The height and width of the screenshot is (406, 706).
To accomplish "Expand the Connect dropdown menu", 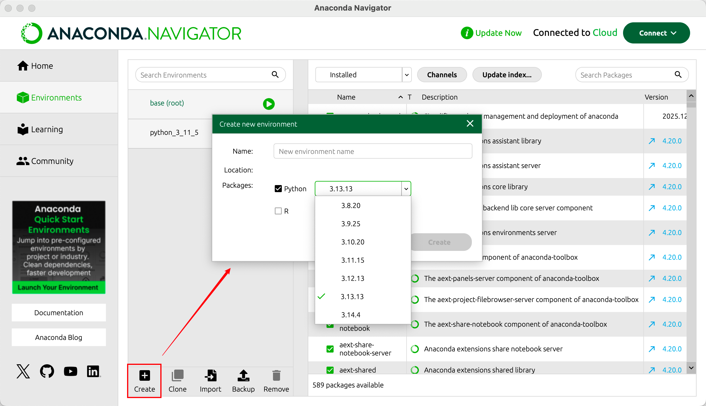I will [656, 33].
